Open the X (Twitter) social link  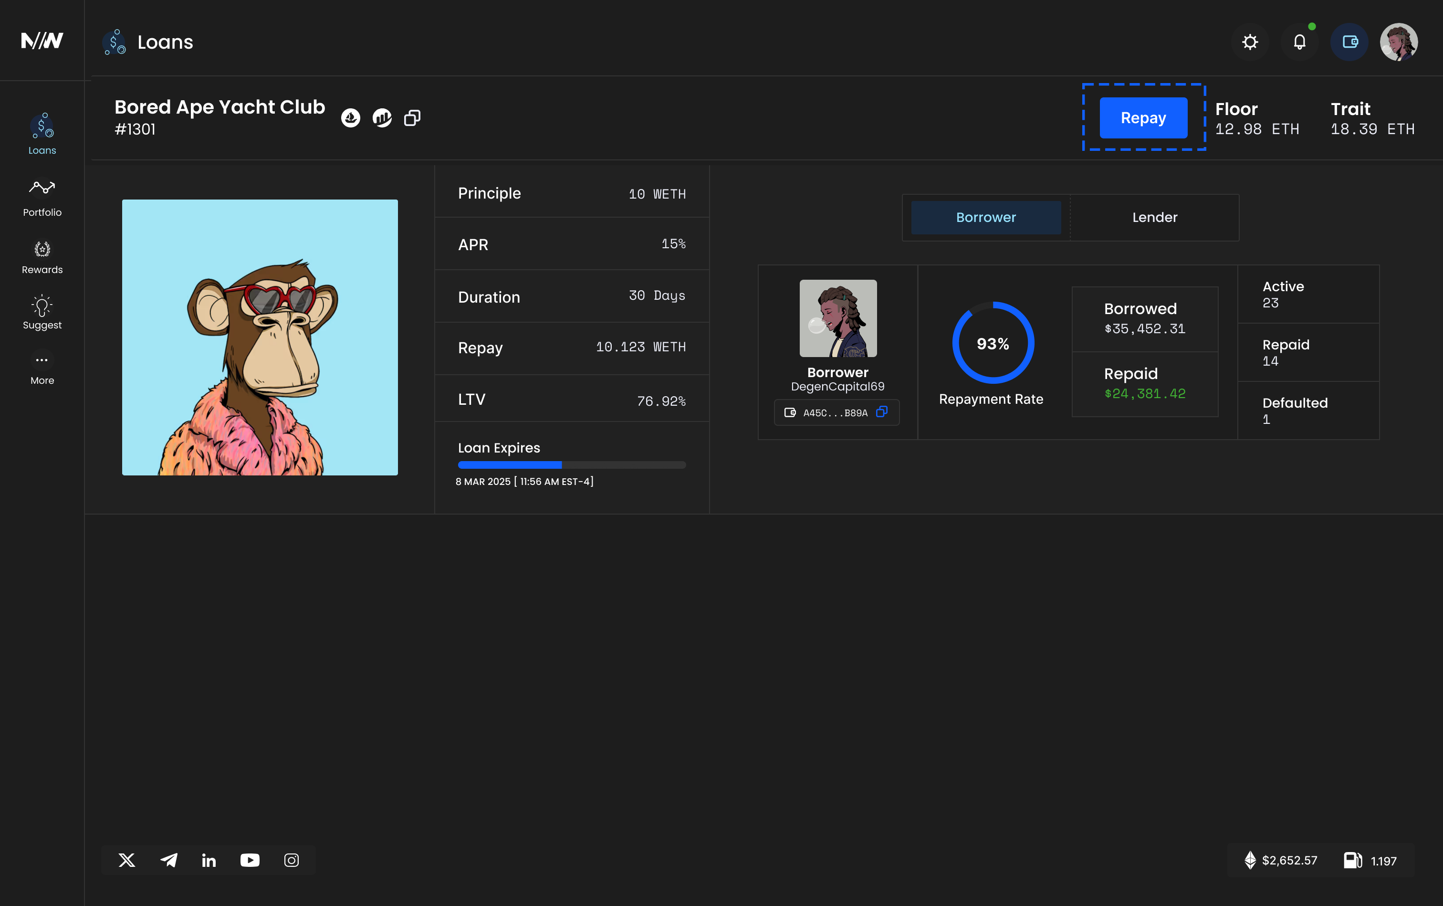[127, 861]
